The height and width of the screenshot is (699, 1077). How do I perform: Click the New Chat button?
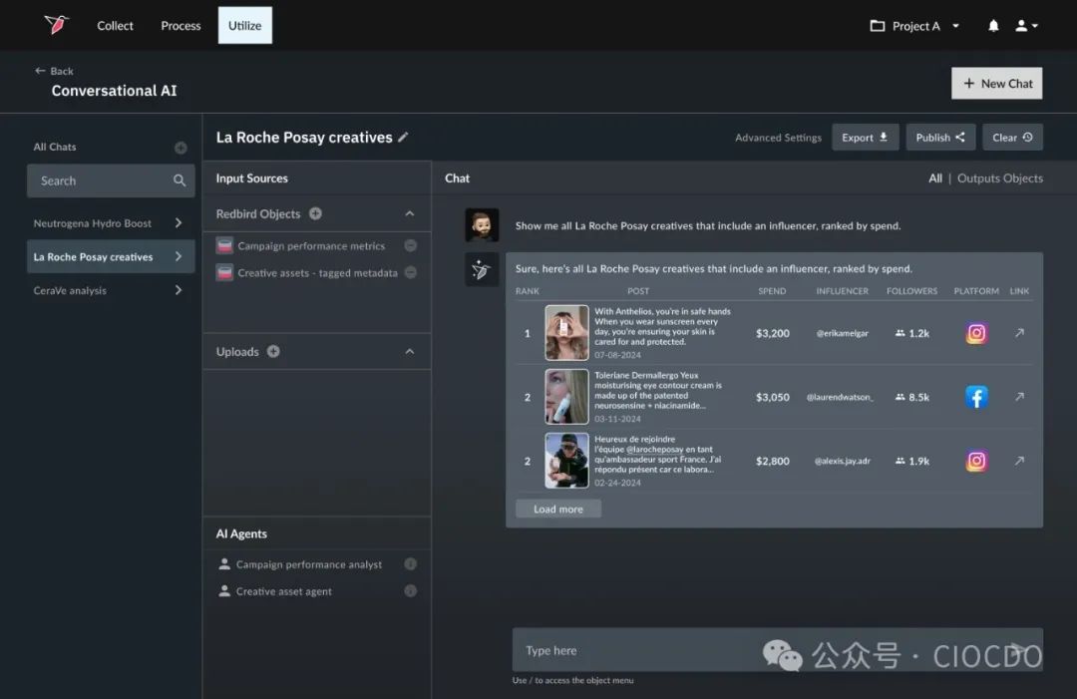(x=996, y=84)
